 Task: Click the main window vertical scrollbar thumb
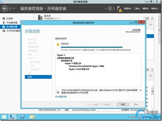[x=159, y=30]
